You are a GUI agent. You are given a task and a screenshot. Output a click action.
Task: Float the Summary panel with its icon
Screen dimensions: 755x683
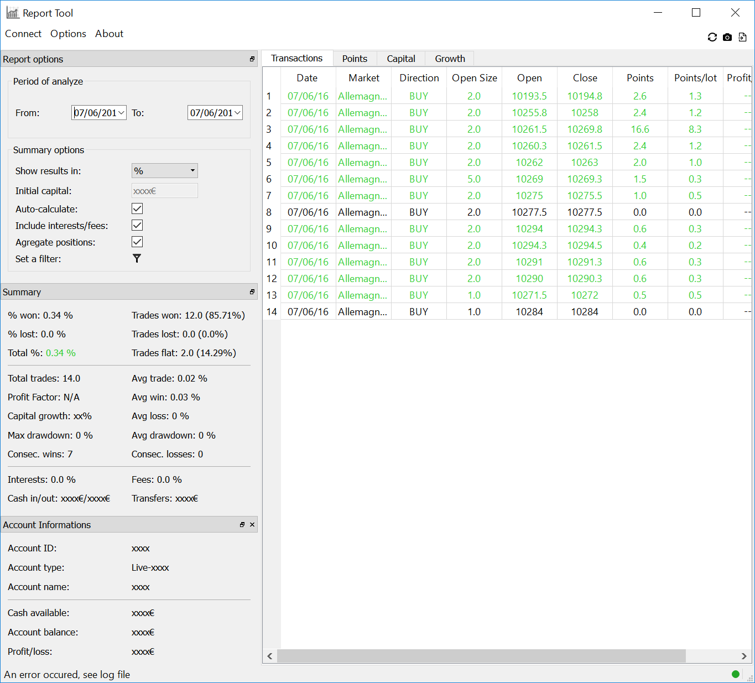(x=252, y=292)
